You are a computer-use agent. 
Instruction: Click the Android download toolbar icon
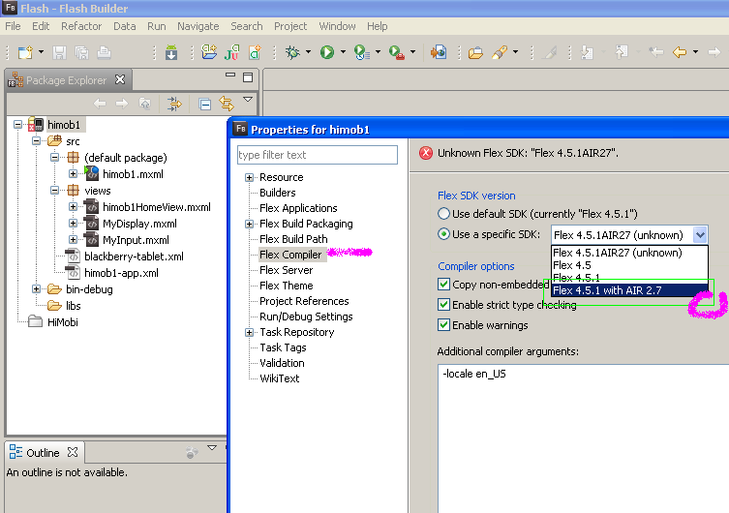click(x=171, y=52)
